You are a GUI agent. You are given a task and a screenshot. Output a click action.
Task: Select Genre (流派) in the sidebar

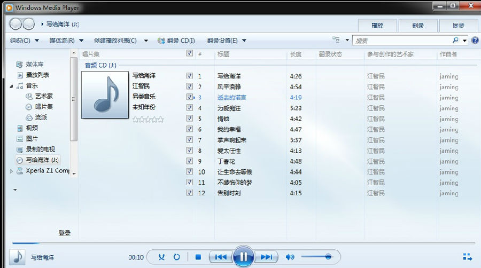pos(36,117)
